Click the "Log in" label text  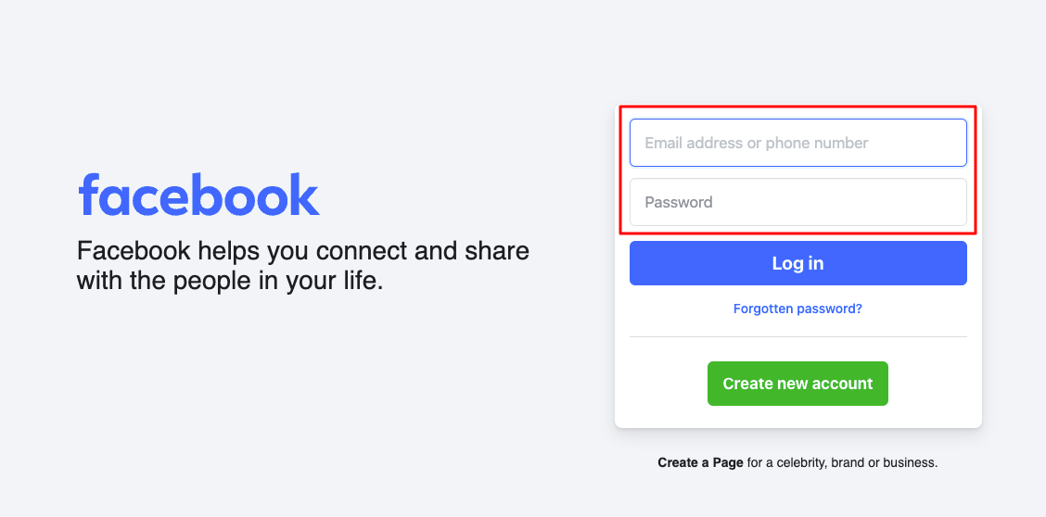797,263
